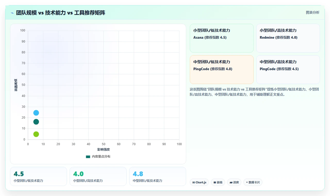This screenshot has width=330, height=196.
Task: Click the description paragraph starting 这张图围绕
Action: (x=254, y=92)
